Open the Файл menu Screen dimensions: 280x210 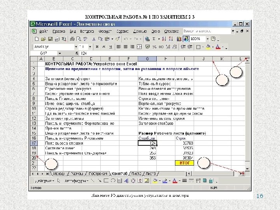(44, 31)
